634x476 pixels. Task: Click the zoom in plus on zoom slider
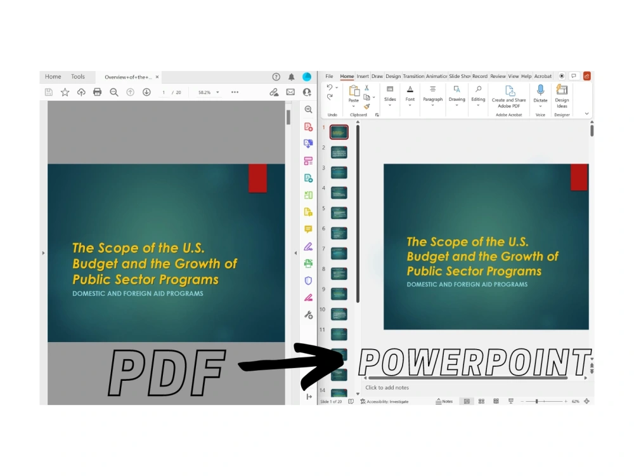coord(566,402)
